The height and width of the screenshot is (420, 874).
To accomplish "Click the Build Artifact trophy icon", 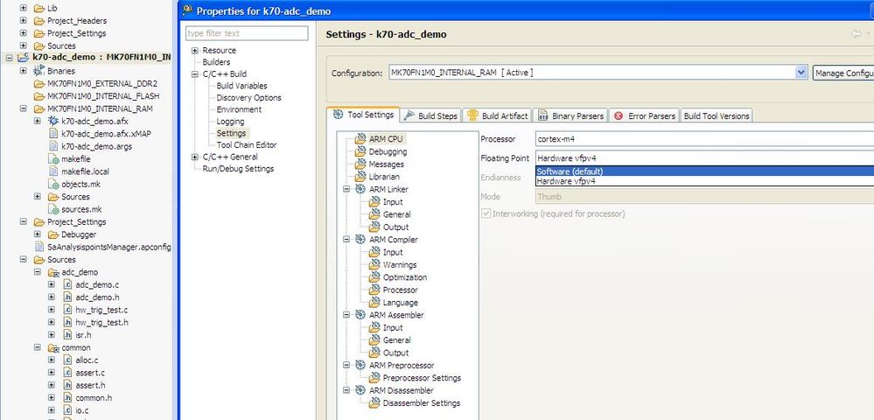I will click(472, 115).
